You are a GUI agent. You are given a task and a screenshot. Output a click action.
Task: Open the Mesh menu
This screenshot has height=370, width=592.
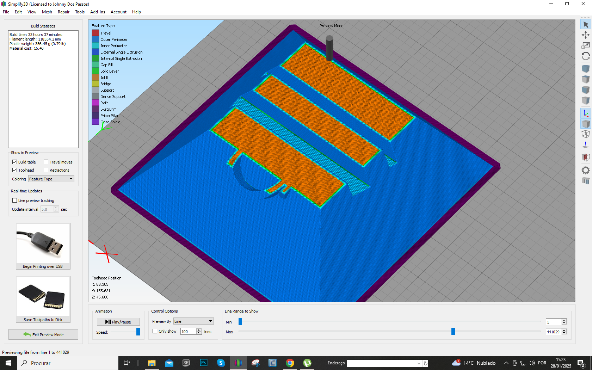pos(47,12)
